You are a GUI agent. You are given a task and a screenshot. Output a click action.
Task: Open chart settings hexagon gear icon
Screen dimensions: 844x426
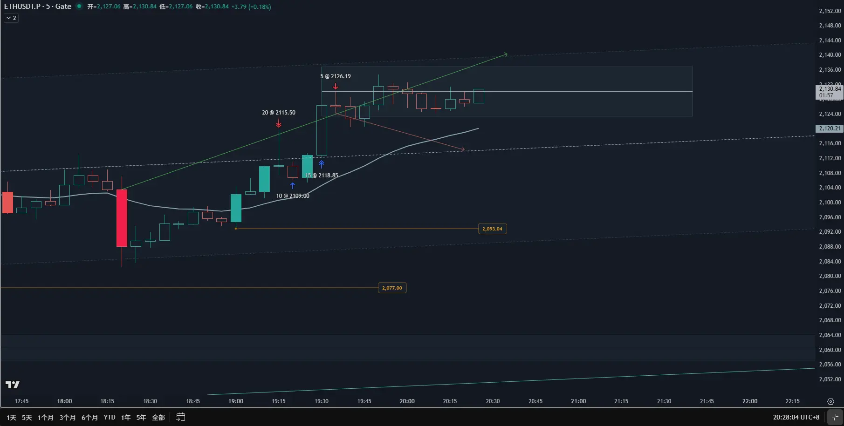830,401
